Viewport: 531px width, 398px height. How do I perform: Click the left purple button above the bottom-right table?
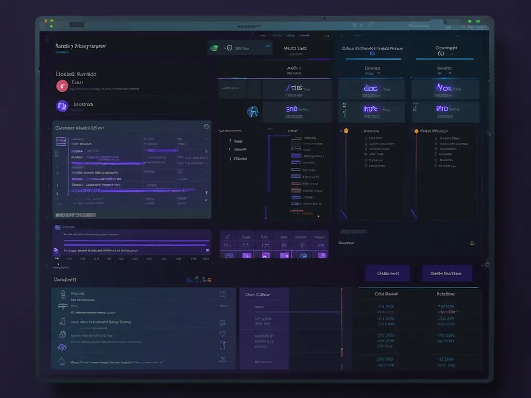coord(387,273)
